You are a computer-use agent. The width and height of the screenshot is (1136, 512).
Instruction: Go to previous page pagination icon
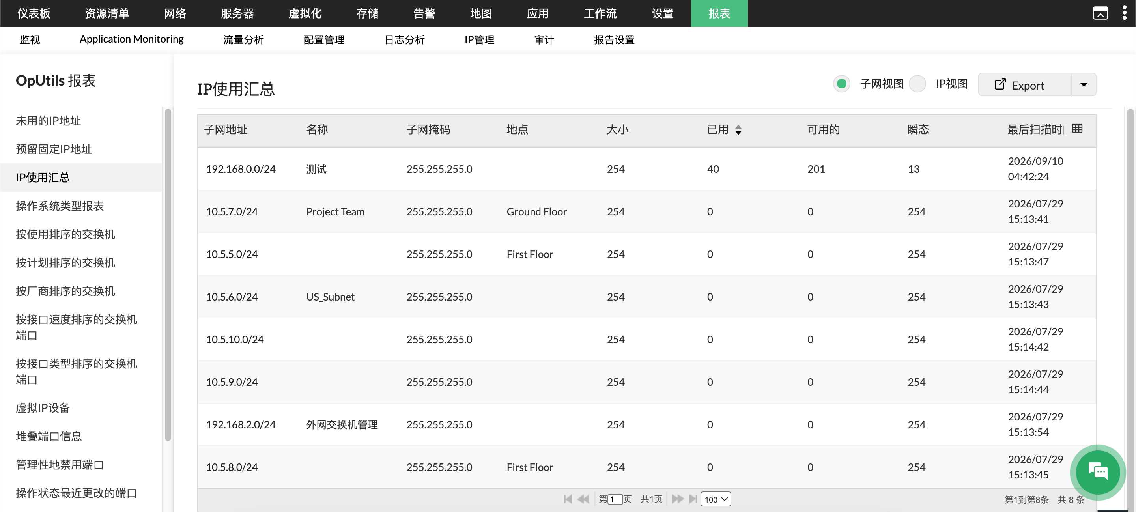click(583, 499)
